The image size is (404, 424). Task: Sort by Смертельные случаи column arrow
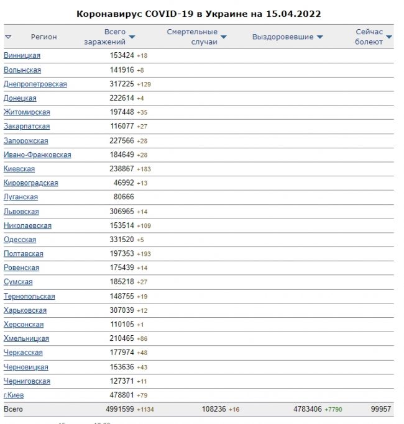(224, 37)
